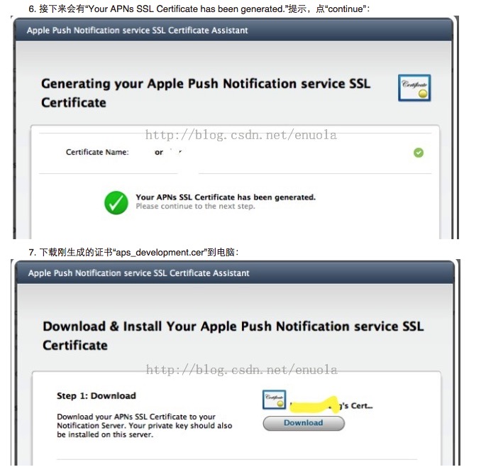This screenshot has height=472, width=486.
Task: Click the 'Generating your Apple Push Notification service SSL Certificate' heading
Action: (x=206, y=93)
